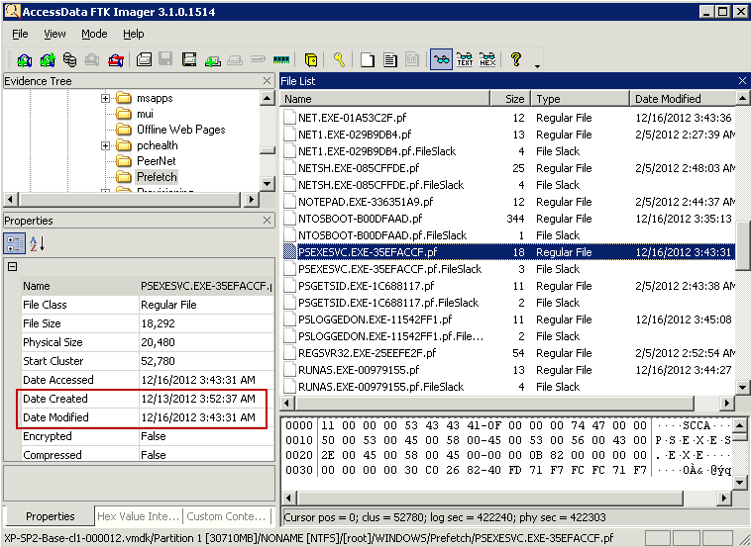This screenshot has width=752, height=547.
Task: Expand the msapps folder node
Action: pos(105,98)
